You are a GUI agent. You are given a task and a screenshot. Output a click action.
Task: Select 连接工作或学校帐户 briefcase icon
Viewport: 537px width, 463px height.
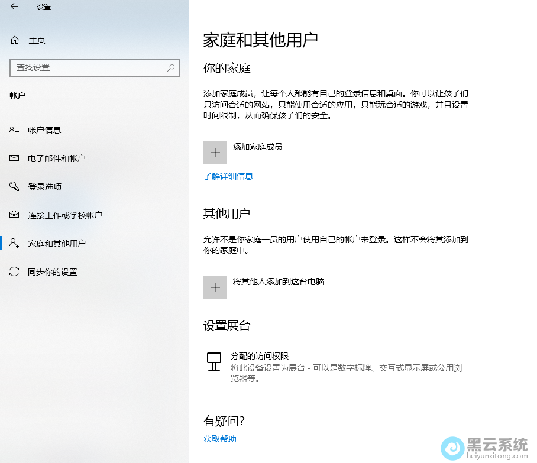15,215
